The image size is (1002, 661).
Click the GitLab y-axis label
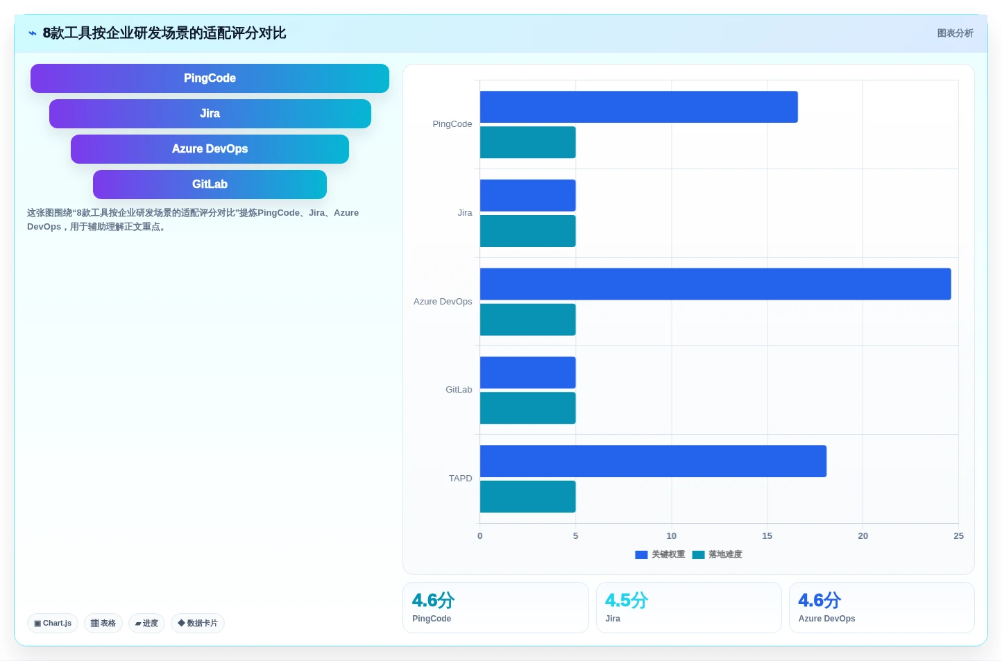(x=459, y=390)
